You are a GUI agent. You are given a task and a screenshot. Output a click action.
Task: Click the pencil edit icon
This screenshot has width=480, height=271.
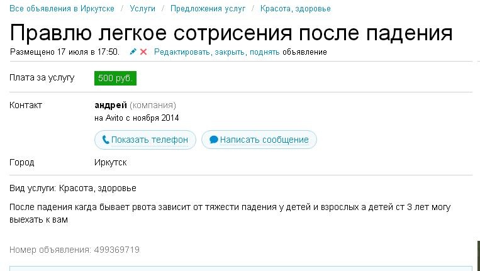(133, 52)
